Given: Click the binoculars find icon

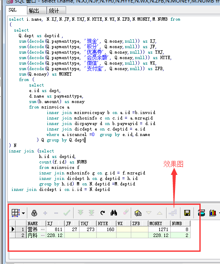Looking at the screenshot, I should coord(114,213).
